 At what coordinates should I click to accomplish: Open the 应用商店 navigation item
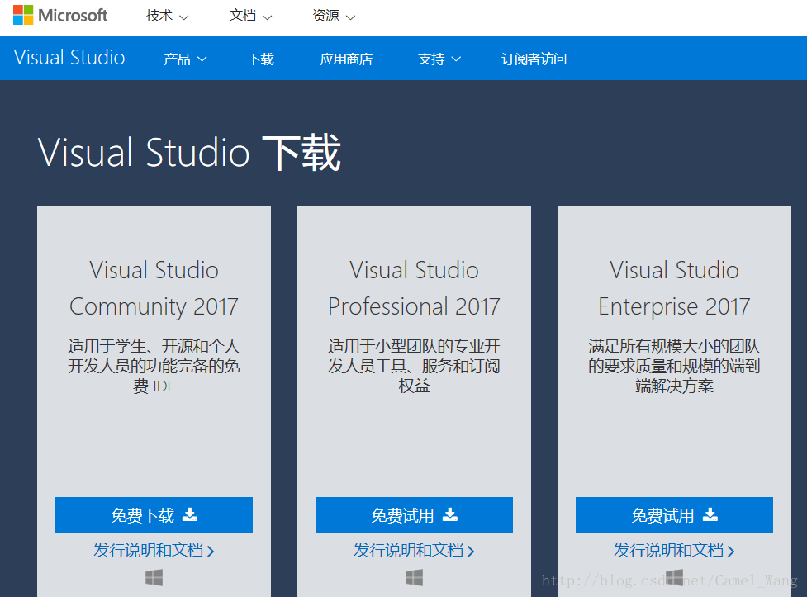point(346,59)
